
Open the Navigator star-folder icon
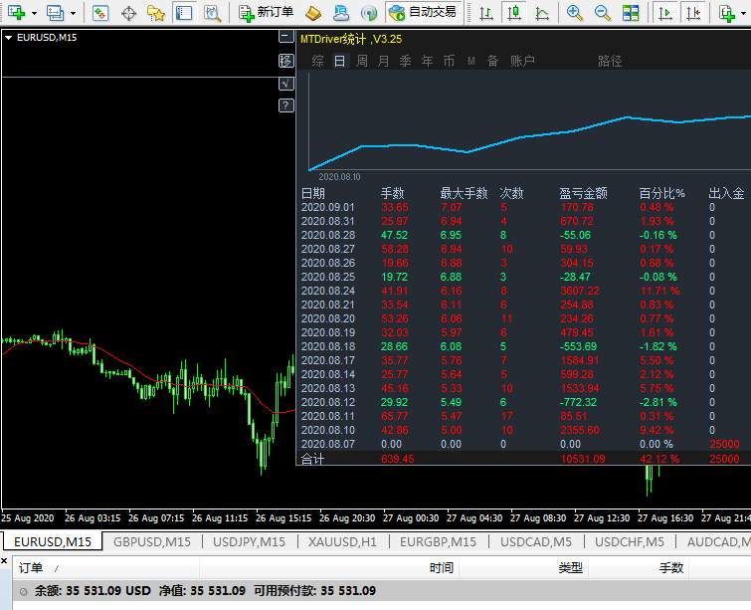[155, 13]
